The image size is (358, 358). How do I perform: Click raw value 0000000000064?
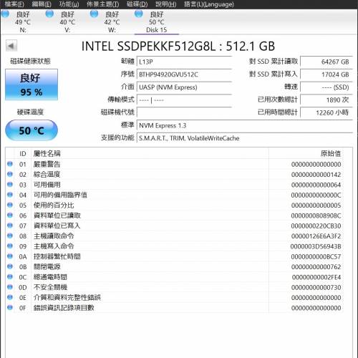point(316,185)
